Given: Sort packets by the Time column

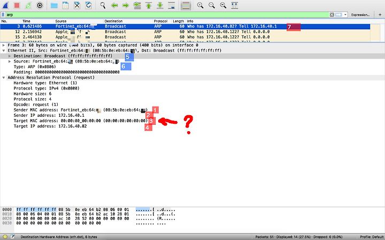Looking at the screenshot, I should [26, 21].
